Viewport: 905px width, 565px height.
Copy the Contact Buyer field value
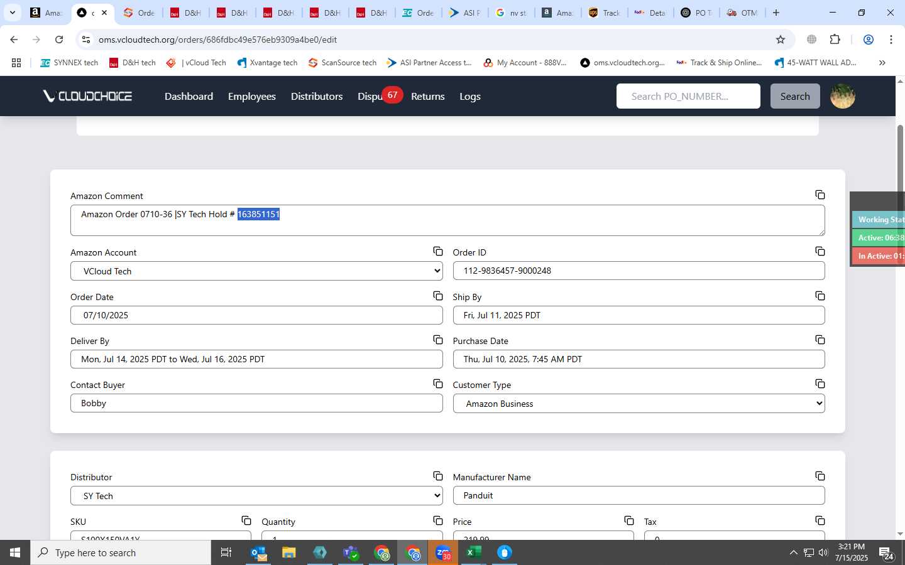438,384
